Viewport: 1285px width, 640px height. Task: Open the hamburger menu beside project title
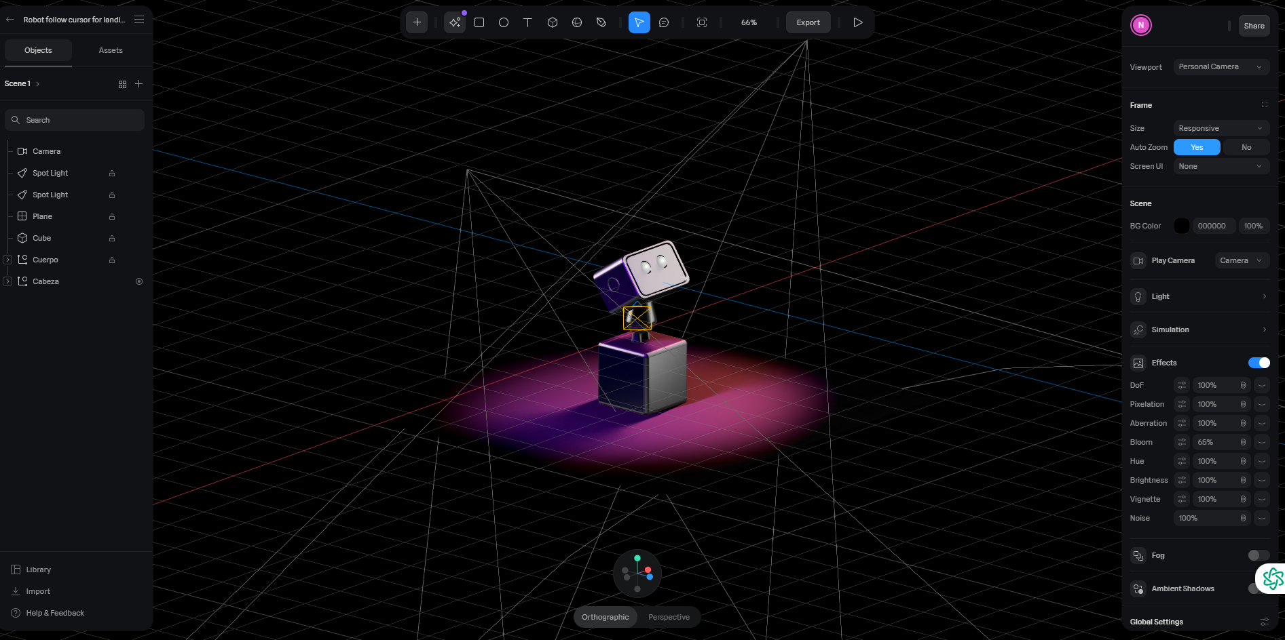coord(139,20)
